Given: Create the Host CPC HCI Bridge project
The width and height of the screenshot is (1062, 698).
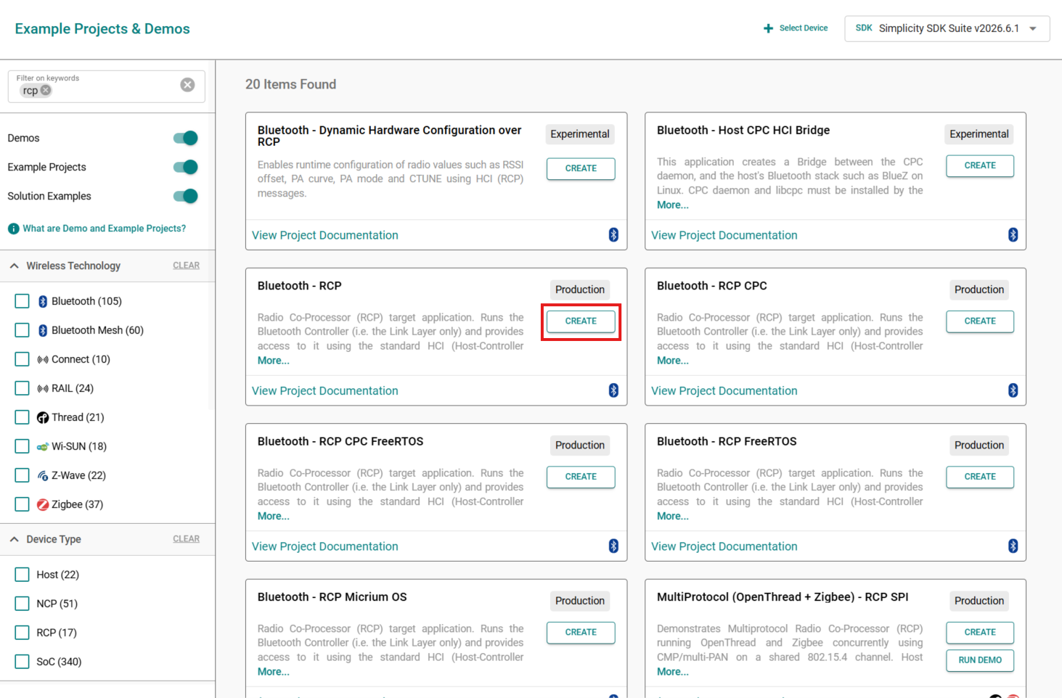Looking at the screenshot, I should pos(980,165).
